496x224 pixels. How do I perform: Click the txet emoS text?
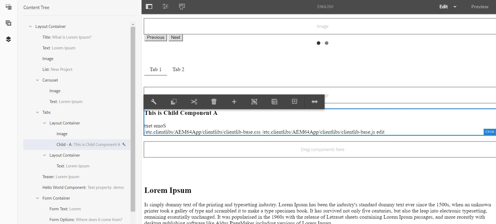point(155,126)
